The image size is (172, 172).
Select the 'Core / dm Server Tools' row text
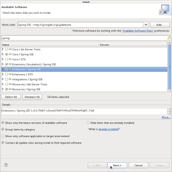tap(26, 49)
